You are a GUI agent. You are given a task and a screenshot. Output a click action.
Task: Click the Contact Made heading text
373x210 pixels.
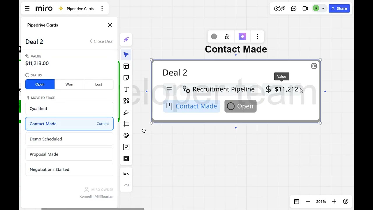[x=236, y=49]
